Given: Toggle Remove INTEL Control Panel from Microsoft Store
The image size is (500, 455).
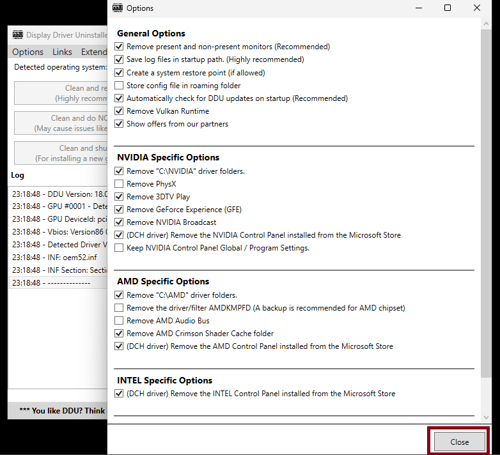Looking at the screenshot, I should (x=119, y=394).
